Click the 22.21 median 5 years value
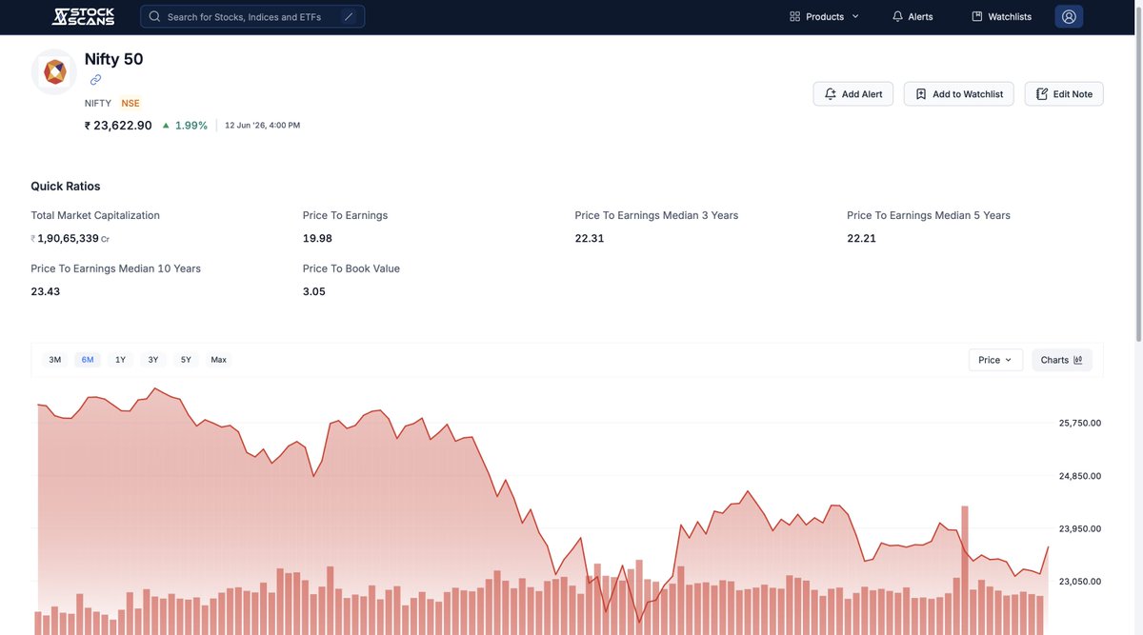The image size is (1143, 635). [861, 238]
